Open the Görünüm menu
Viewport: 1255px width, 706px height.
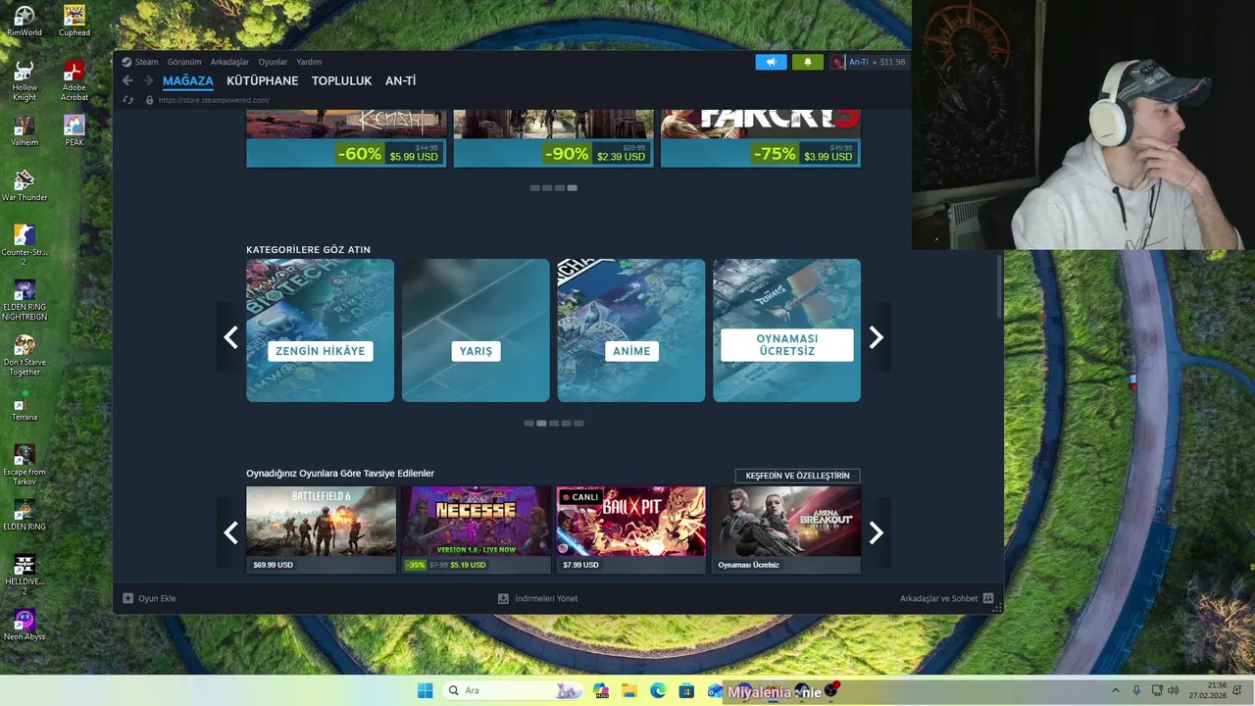point(184,62)
